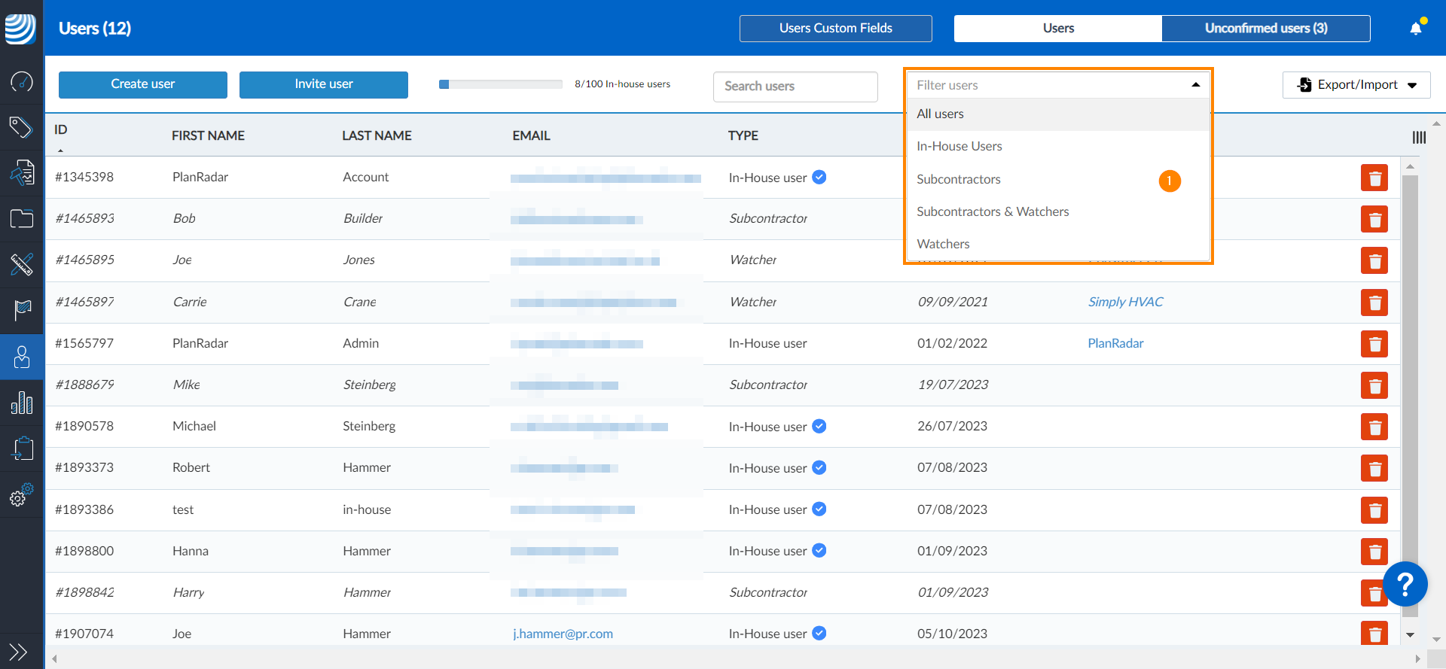Open the Reports clipboard icon in sidebar
1446x669 pixels.
click(22, 449)
